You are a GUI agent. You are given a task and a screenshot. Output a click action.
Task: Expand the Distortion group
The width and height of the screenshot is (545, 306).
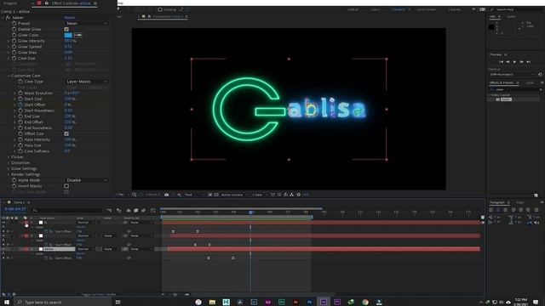pos(9,162)
